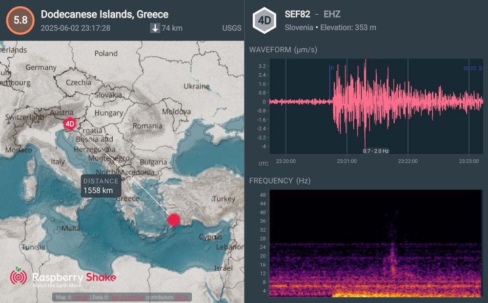Click the 4D station marker on map
Viewport: 488px width, 303px height.
coord(70,124)
